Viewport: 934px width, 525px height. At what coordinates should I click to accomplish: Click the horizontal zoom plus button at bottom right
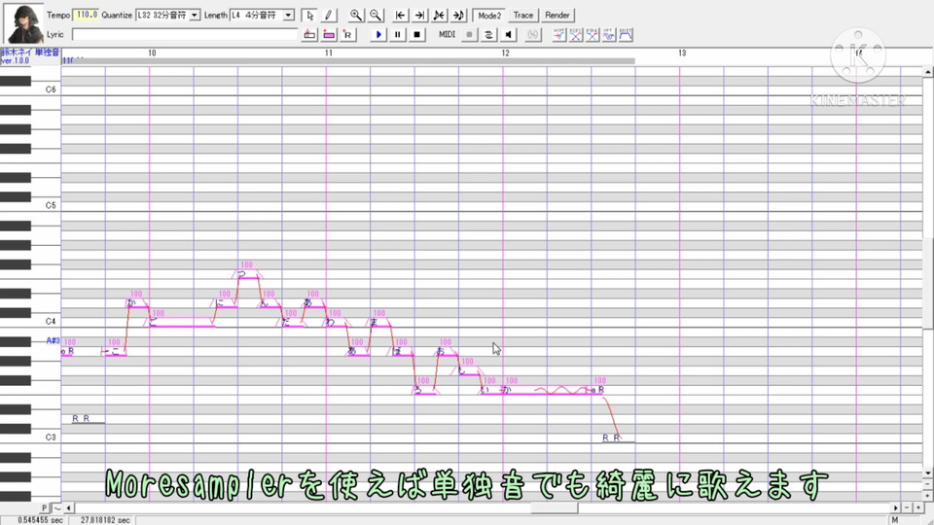918,507
